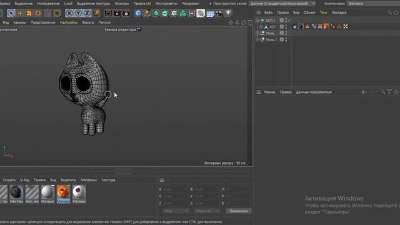Image resolution: width=400 pixels, height=225 pixels.
Task: Open the Режим menu in attribute manager
Action: coord(269,92)
